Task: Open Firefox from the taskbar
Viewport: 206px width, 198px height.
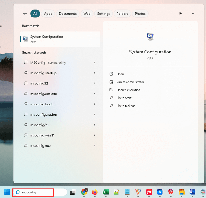Action: 95,192
